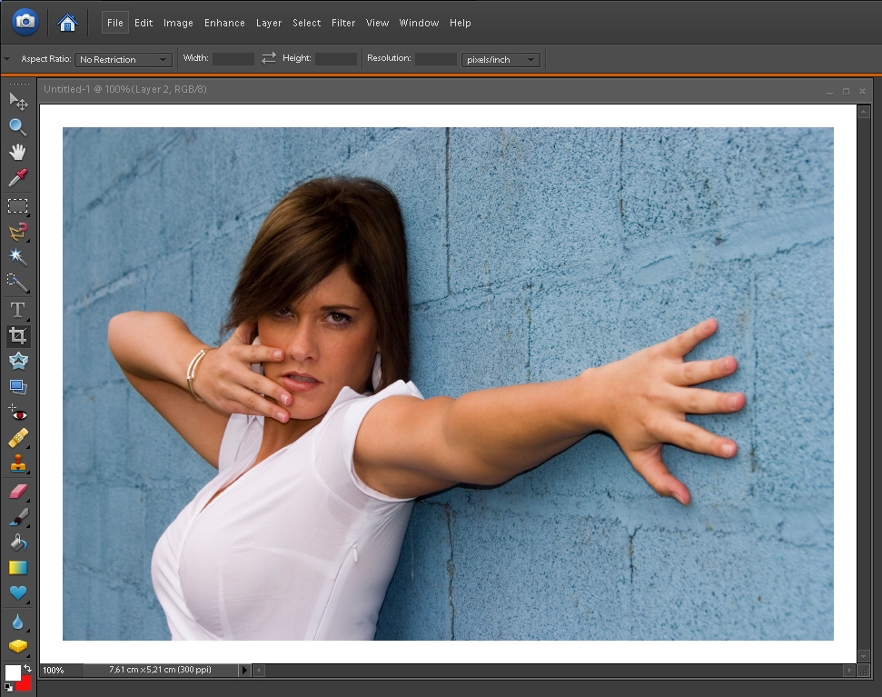Expand the status bar info arrow
The height and width of the screenshot is (697, 882).
pyautogui.click(x=243, y=670)
